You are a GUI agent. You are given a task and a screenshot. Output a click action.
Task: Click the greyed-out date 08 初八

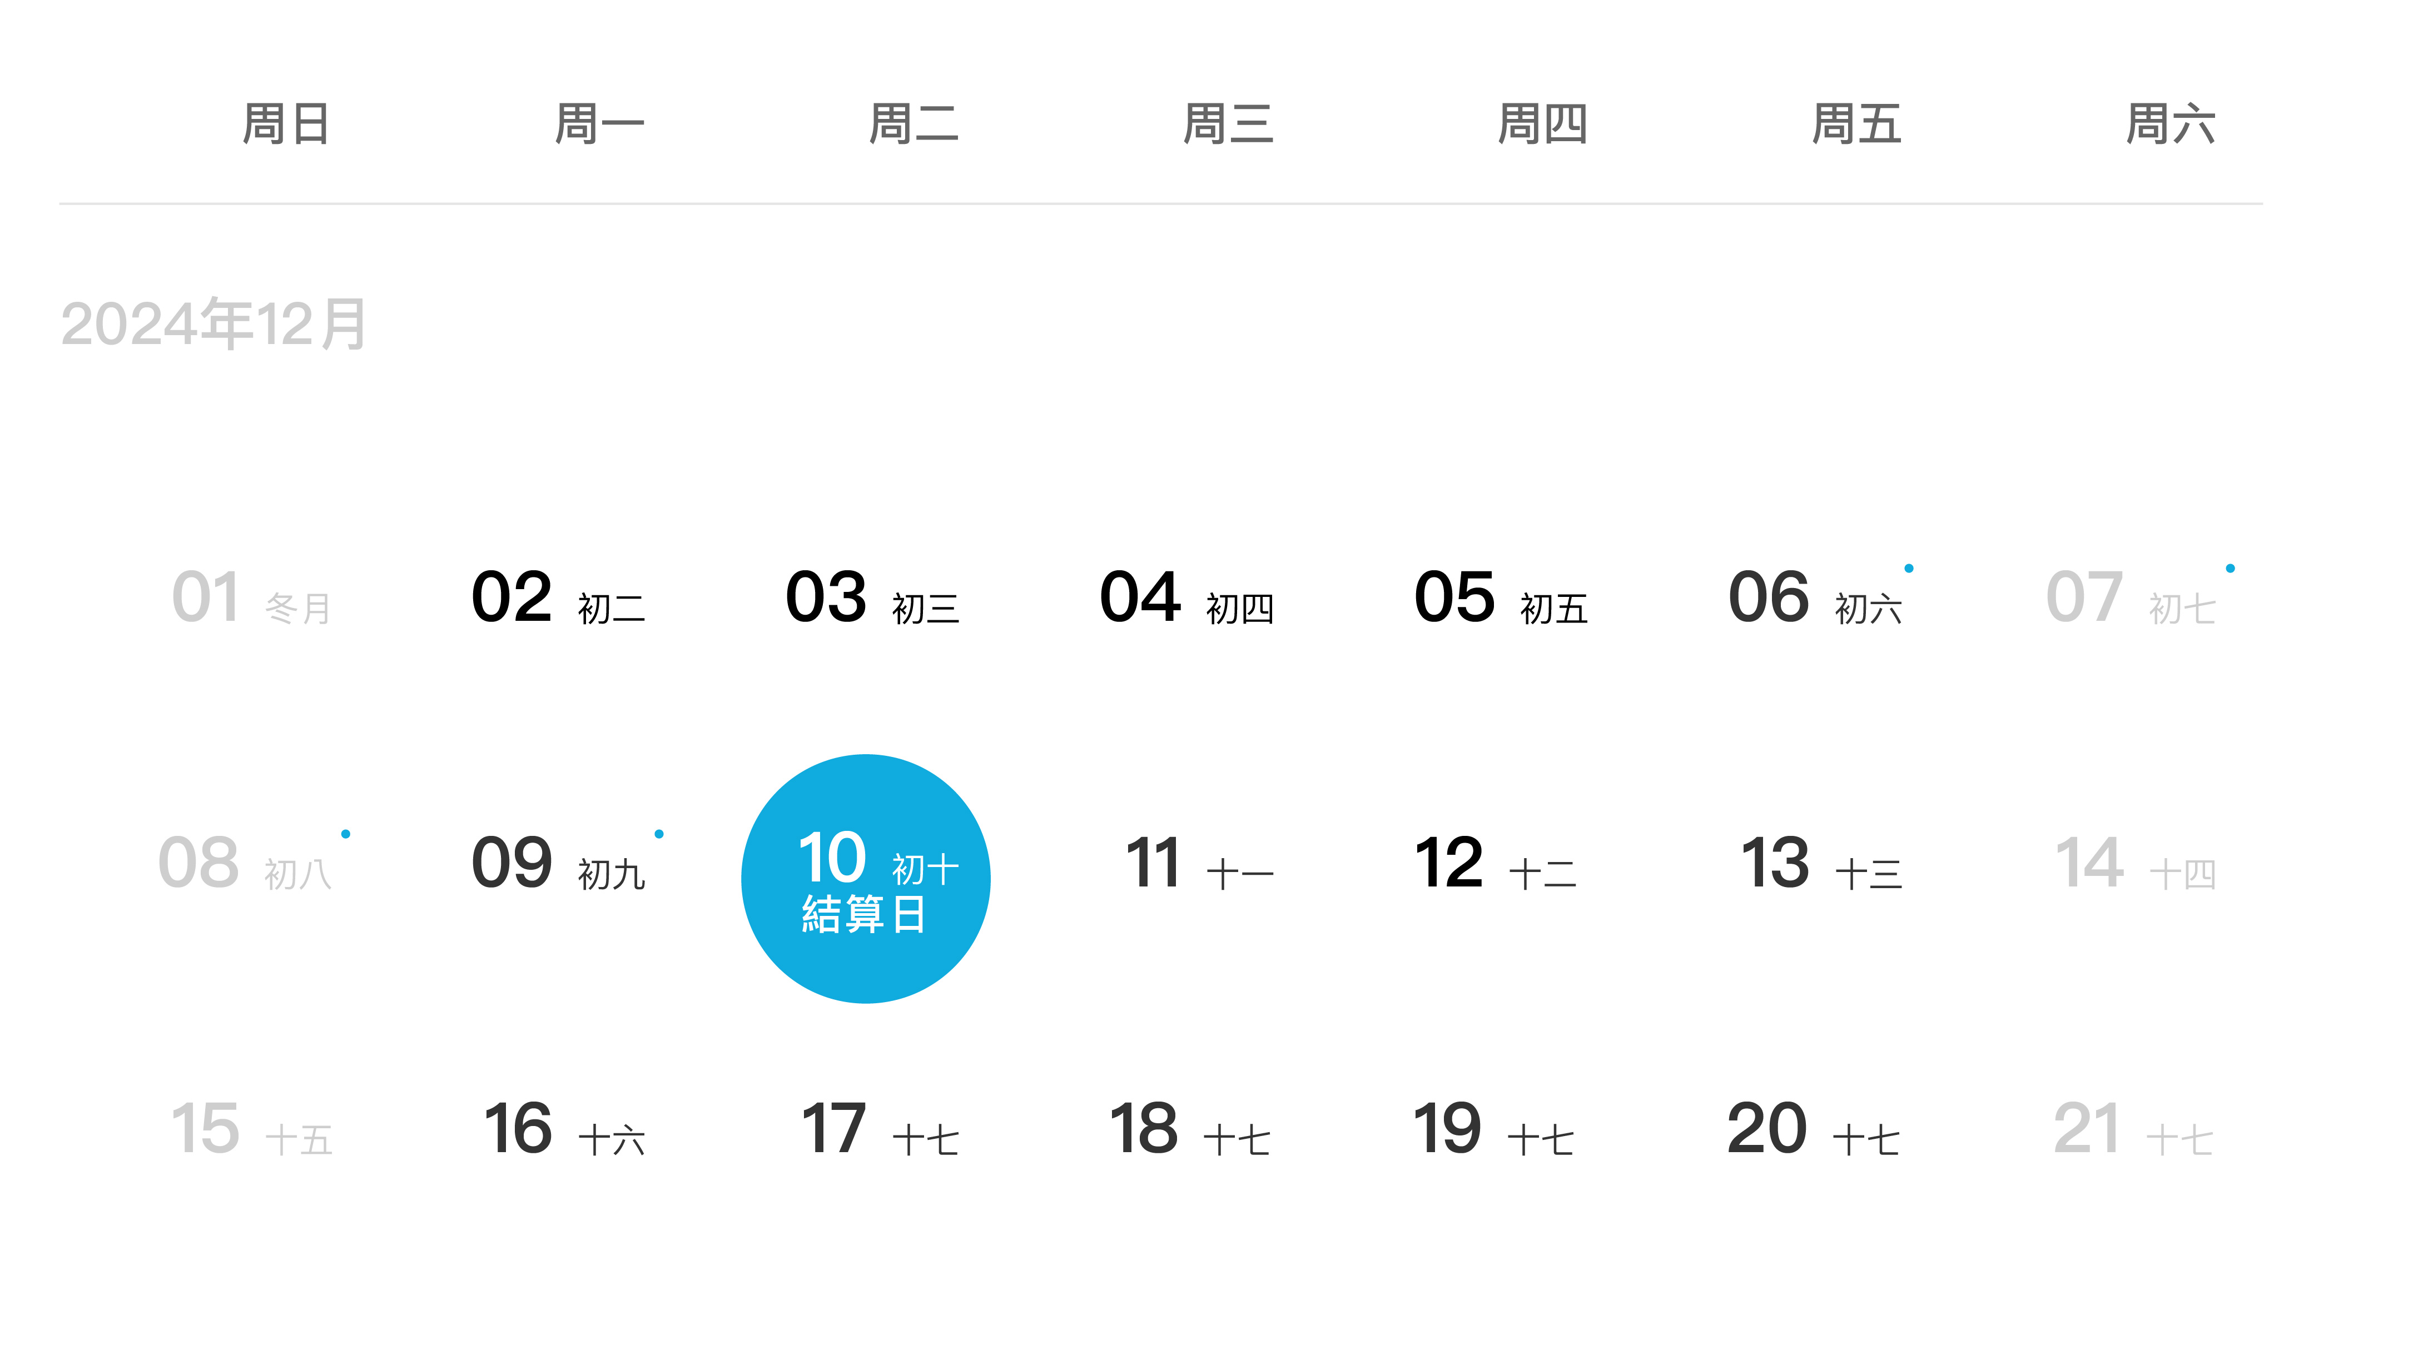[245, 864]
